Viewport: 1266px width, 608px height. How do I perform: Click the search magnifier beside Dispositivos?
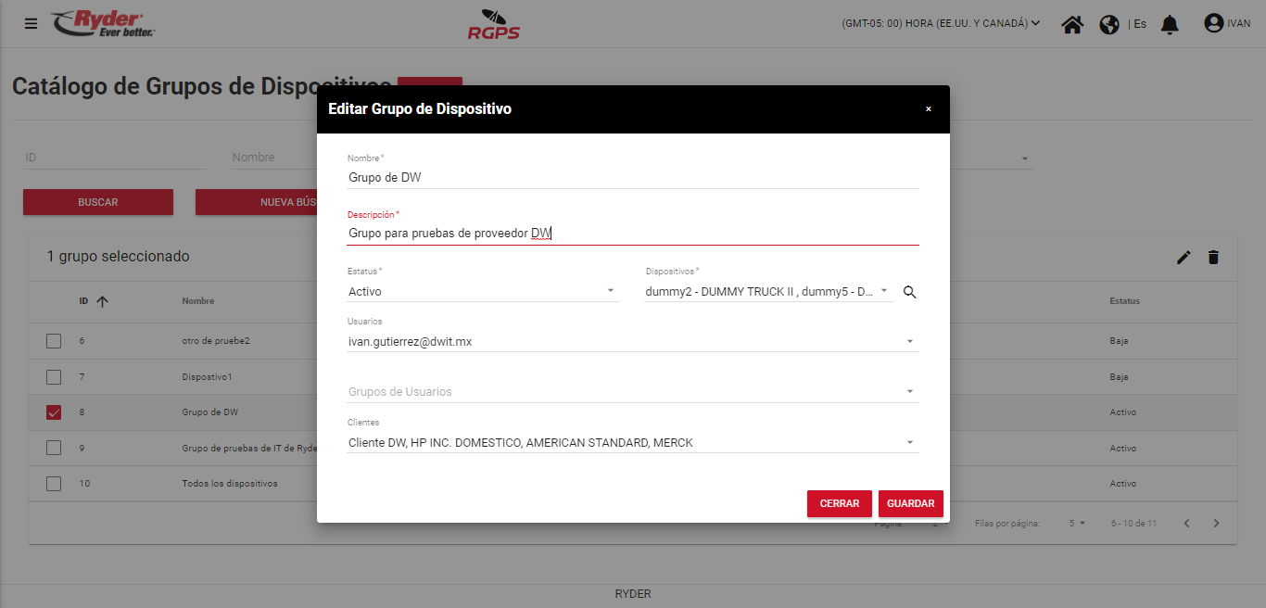coord(909,292)
